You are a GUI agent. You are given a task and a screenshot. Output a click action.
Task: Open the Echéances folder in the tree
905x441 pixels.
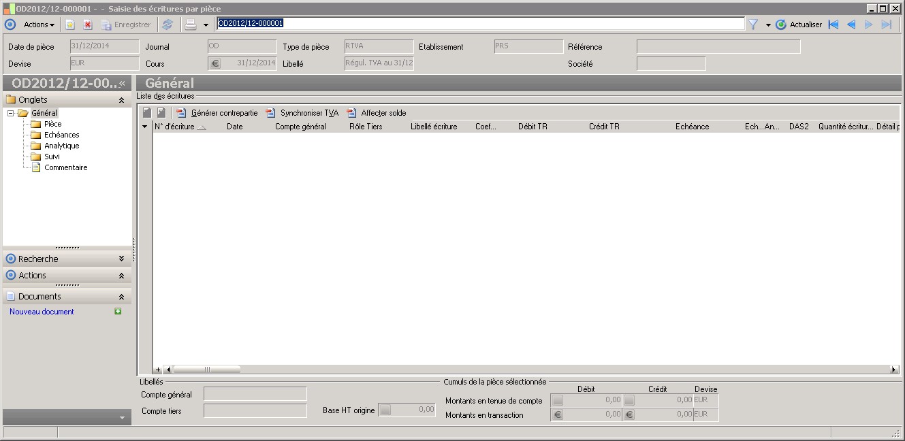click(62, 135)
